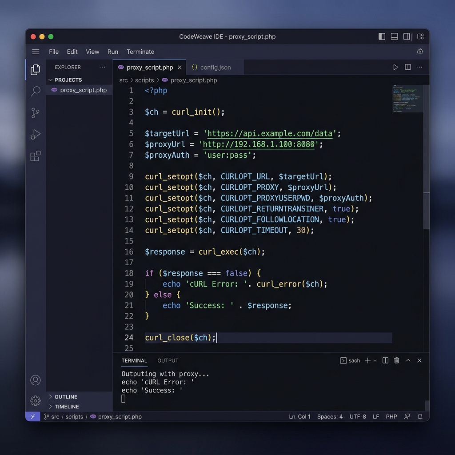The image size is (455, 455).
Task: Split the terminal pane
Action: 385,360
